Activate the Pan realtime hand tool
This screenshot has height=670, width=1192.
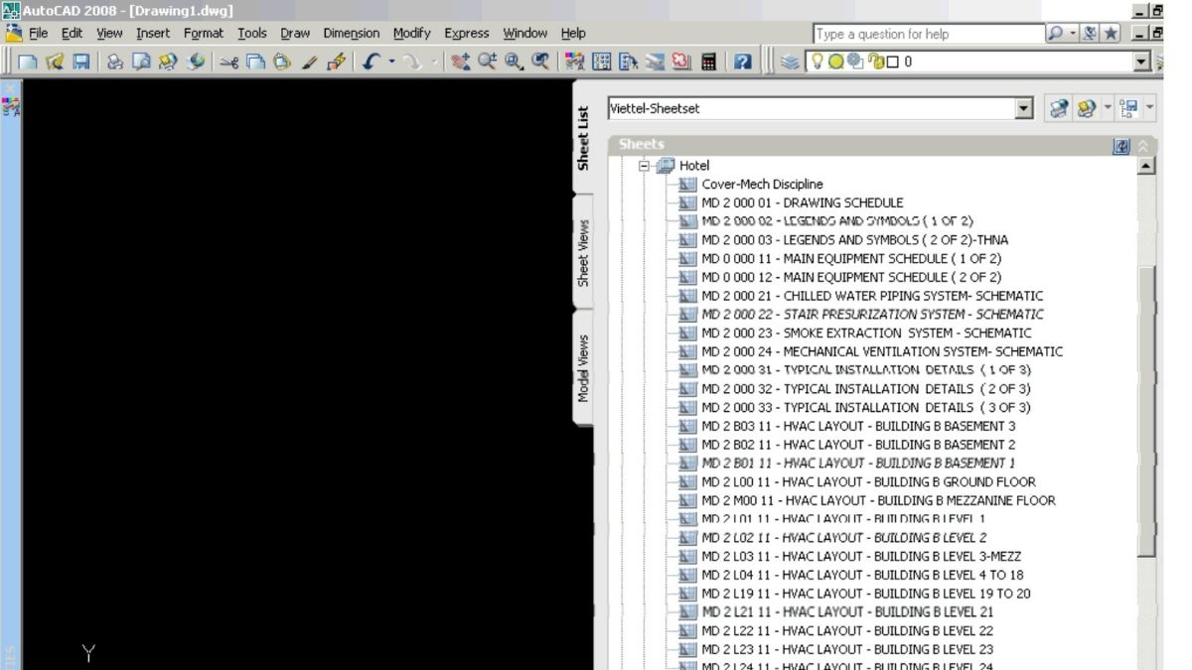pos(460,62)
